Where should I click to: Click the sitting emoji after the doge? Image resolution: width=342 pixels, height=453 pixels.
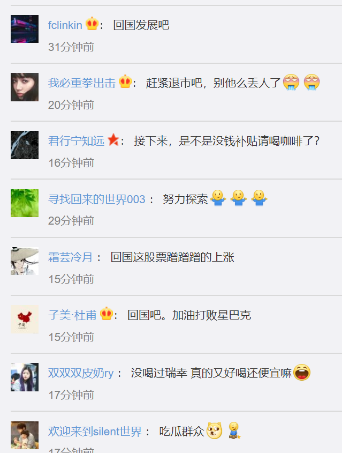tap(234, 430)
